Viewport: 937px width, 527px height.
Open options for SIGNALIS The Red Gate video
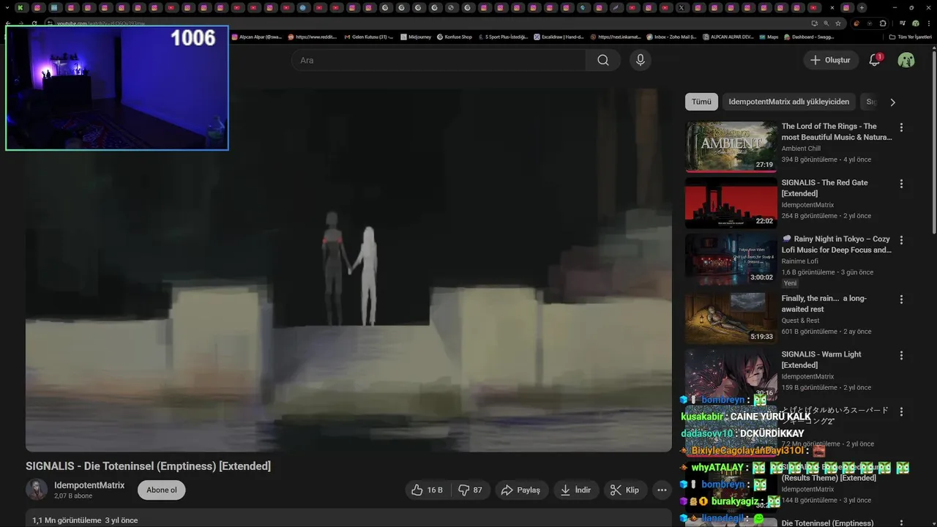tap(901, 184)
